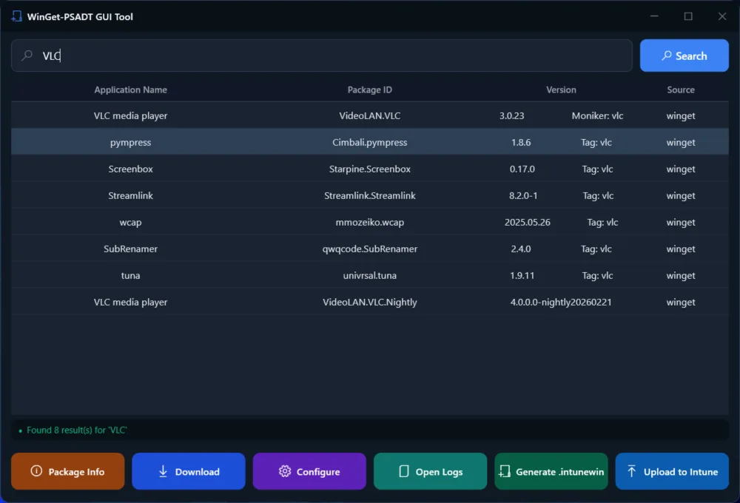Click version 3.0.23 cell
This screenshot has width=740, height=503.
[x=511, y=115]
